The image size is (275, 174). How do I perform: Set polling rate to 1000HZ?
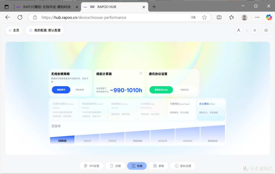tap(137, 137)
